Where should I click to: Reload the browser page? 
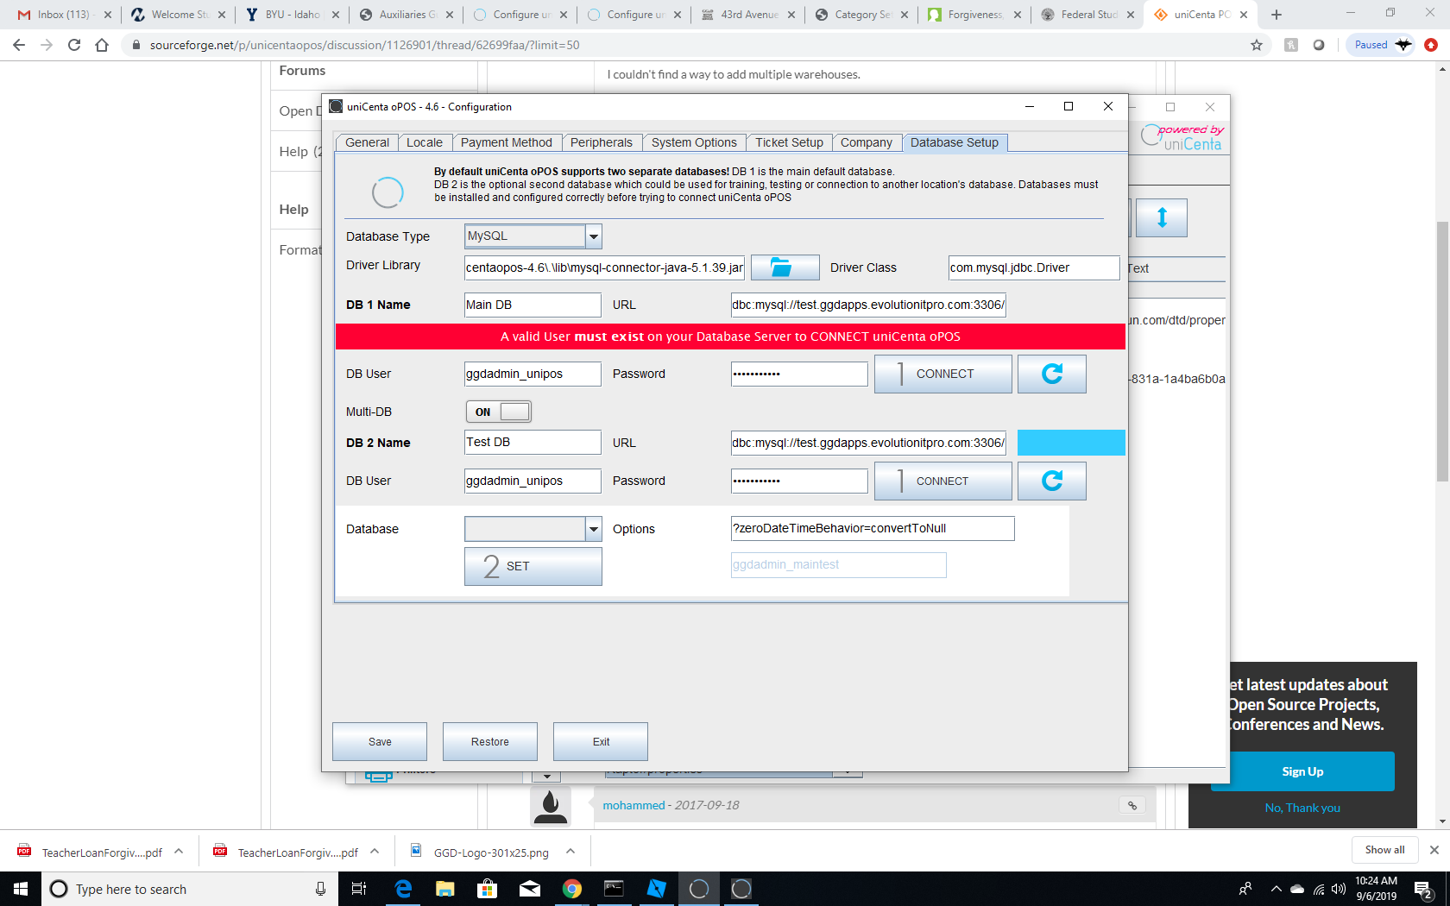pos(74,45)
